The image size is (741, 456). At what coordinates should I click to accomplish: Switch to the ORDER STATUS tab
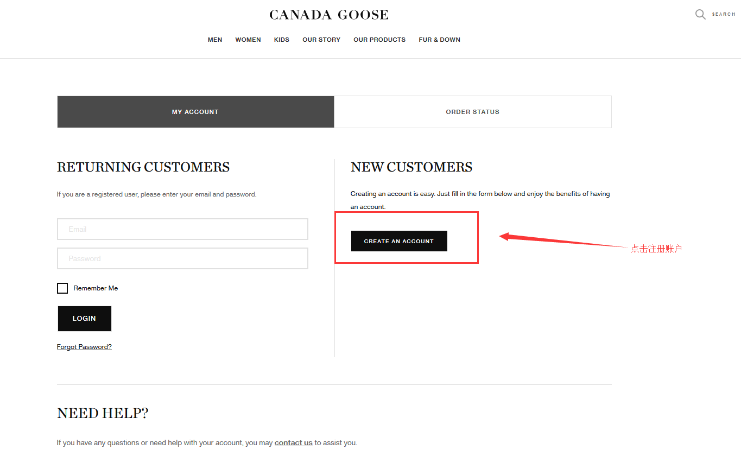click(x=473, y=112)
